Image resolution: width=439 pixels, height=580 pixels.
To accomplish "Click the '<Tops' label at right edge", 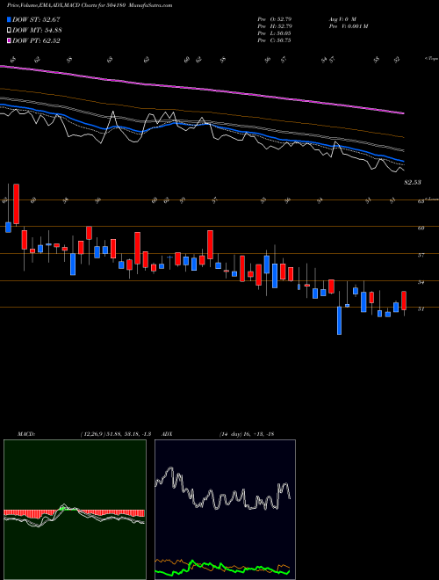I will point(432,59).
